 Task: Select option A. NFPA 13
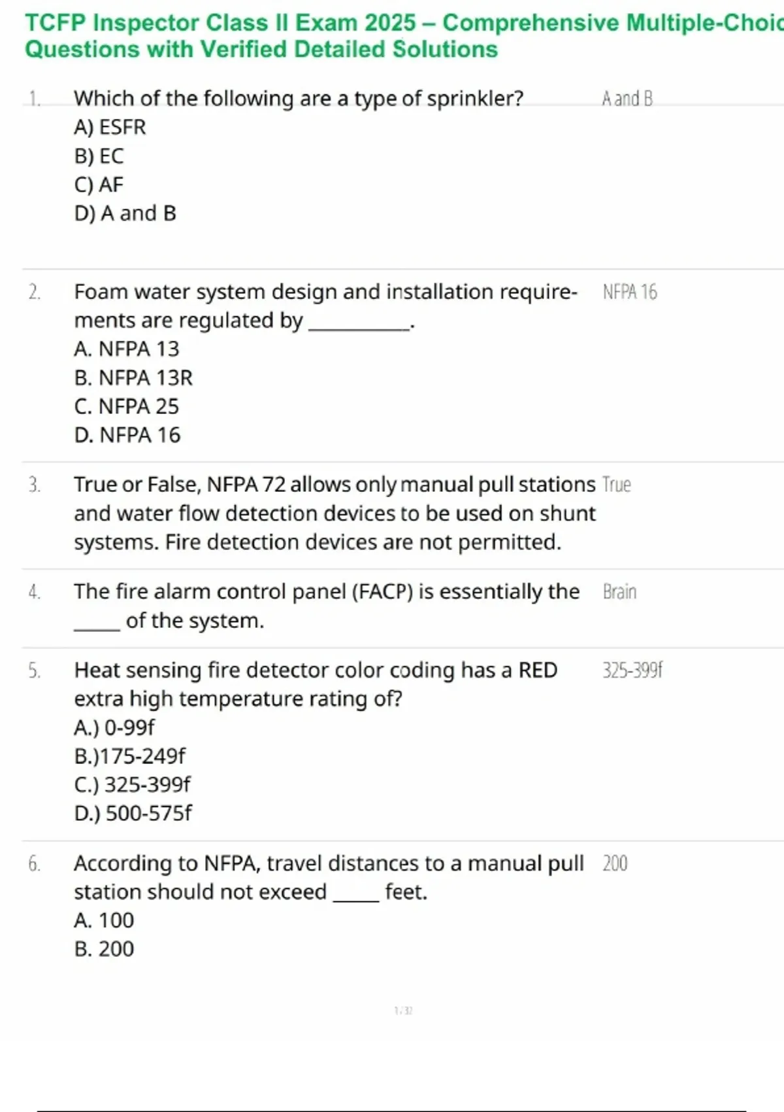coord(126,349)
